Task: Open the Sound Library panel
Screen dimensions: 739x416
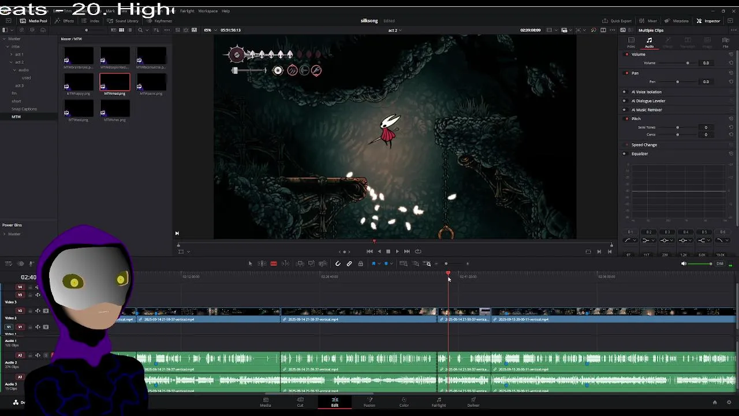Action: [122, 21]
